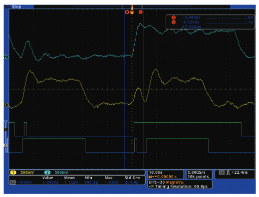Viewport: 259px width, 197px height.
Task: Click the D0 measurement source badge
Action: [13, 182]
